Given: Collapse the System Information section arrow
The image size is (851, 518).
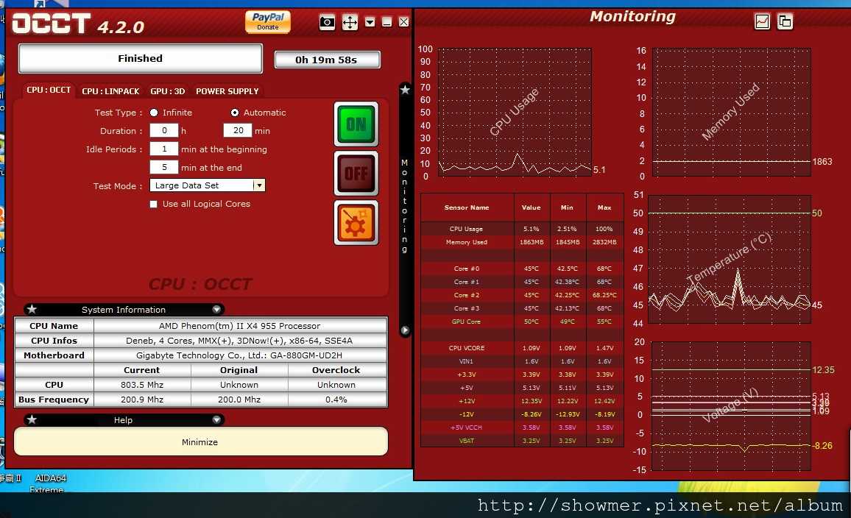Looking at the screenshot, I should [x=216, y=309].
